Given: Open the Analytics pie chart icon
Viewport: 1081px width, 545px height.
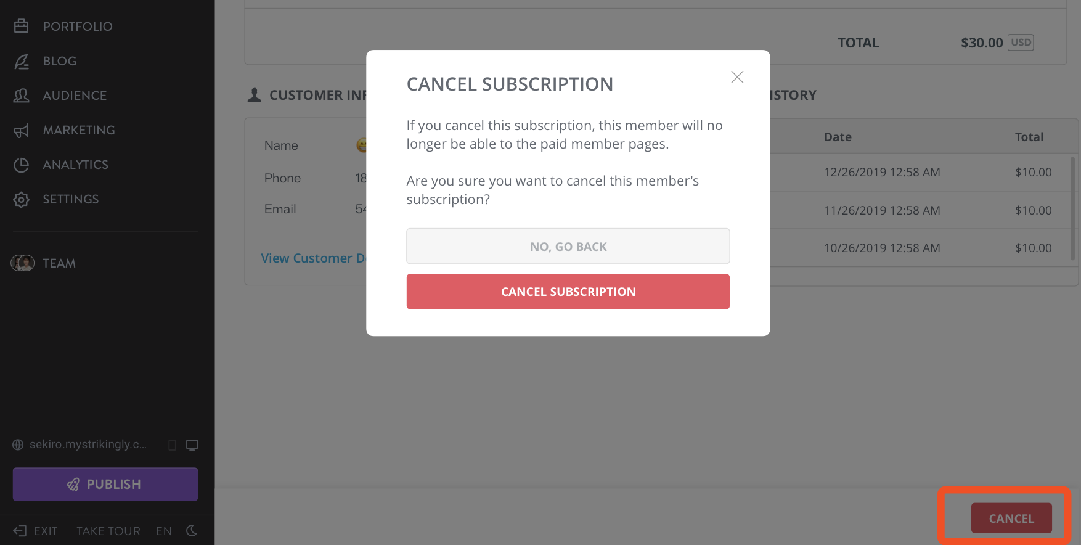Looking at the screenshot, I should click(x=22, y=165).
